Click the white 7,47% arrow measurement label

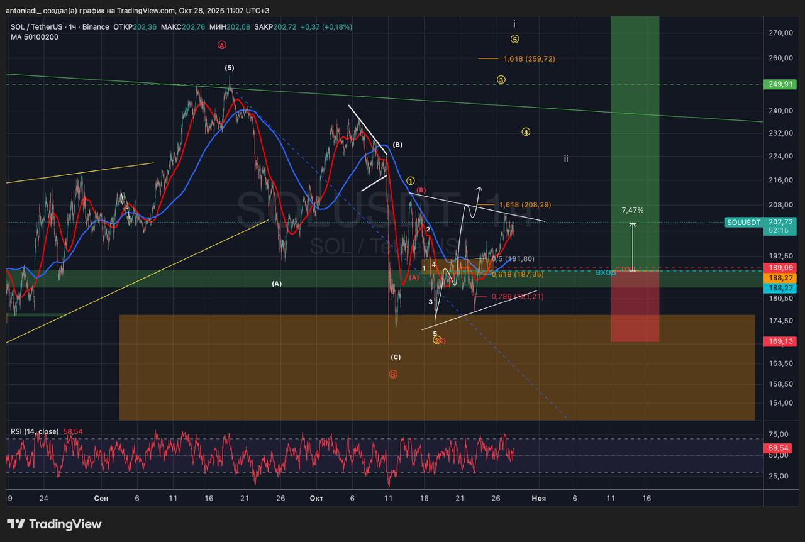click(632, 210)
